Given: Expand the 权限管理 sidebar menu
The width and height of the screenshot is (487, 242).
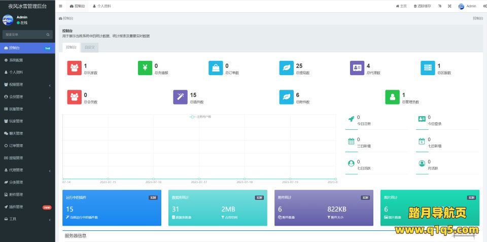Looking at the screenshot, I should 27,85.
